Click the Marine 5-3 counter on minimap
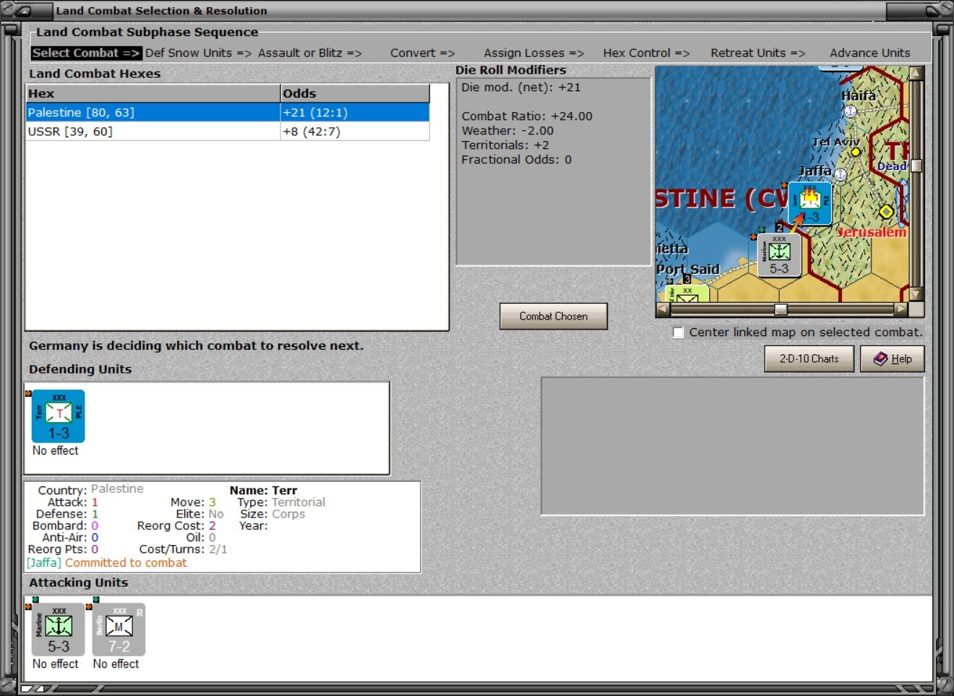Viewport: 954px width, 696px height. click(x=779, y=255)
